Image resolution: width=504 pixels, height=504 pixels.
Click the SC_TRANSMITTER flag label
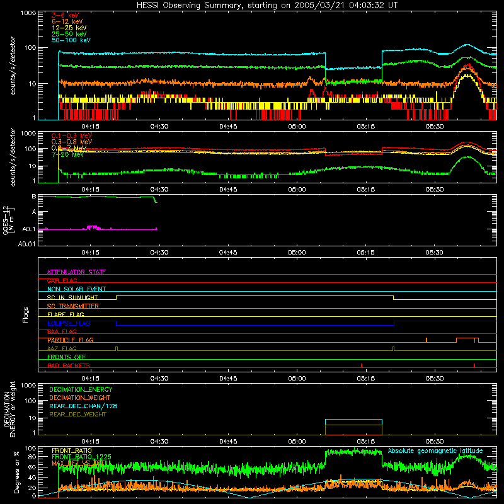(x=72, y=306)
